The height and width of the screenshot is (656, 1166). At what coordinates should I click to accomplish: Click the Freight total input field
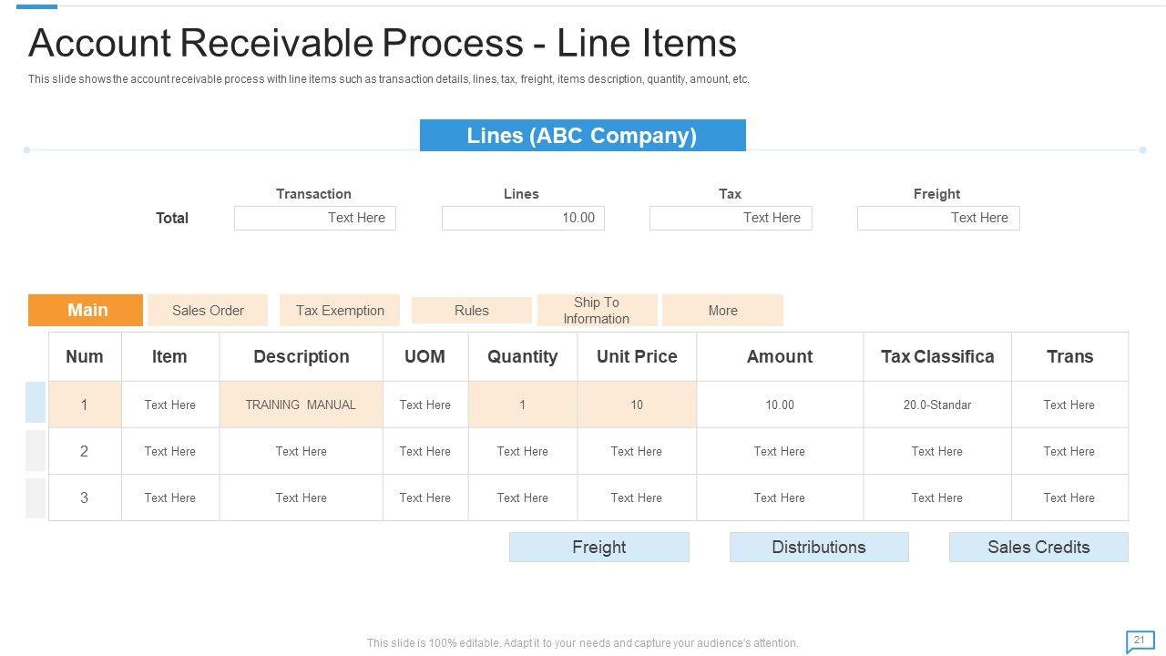point(938,218)
